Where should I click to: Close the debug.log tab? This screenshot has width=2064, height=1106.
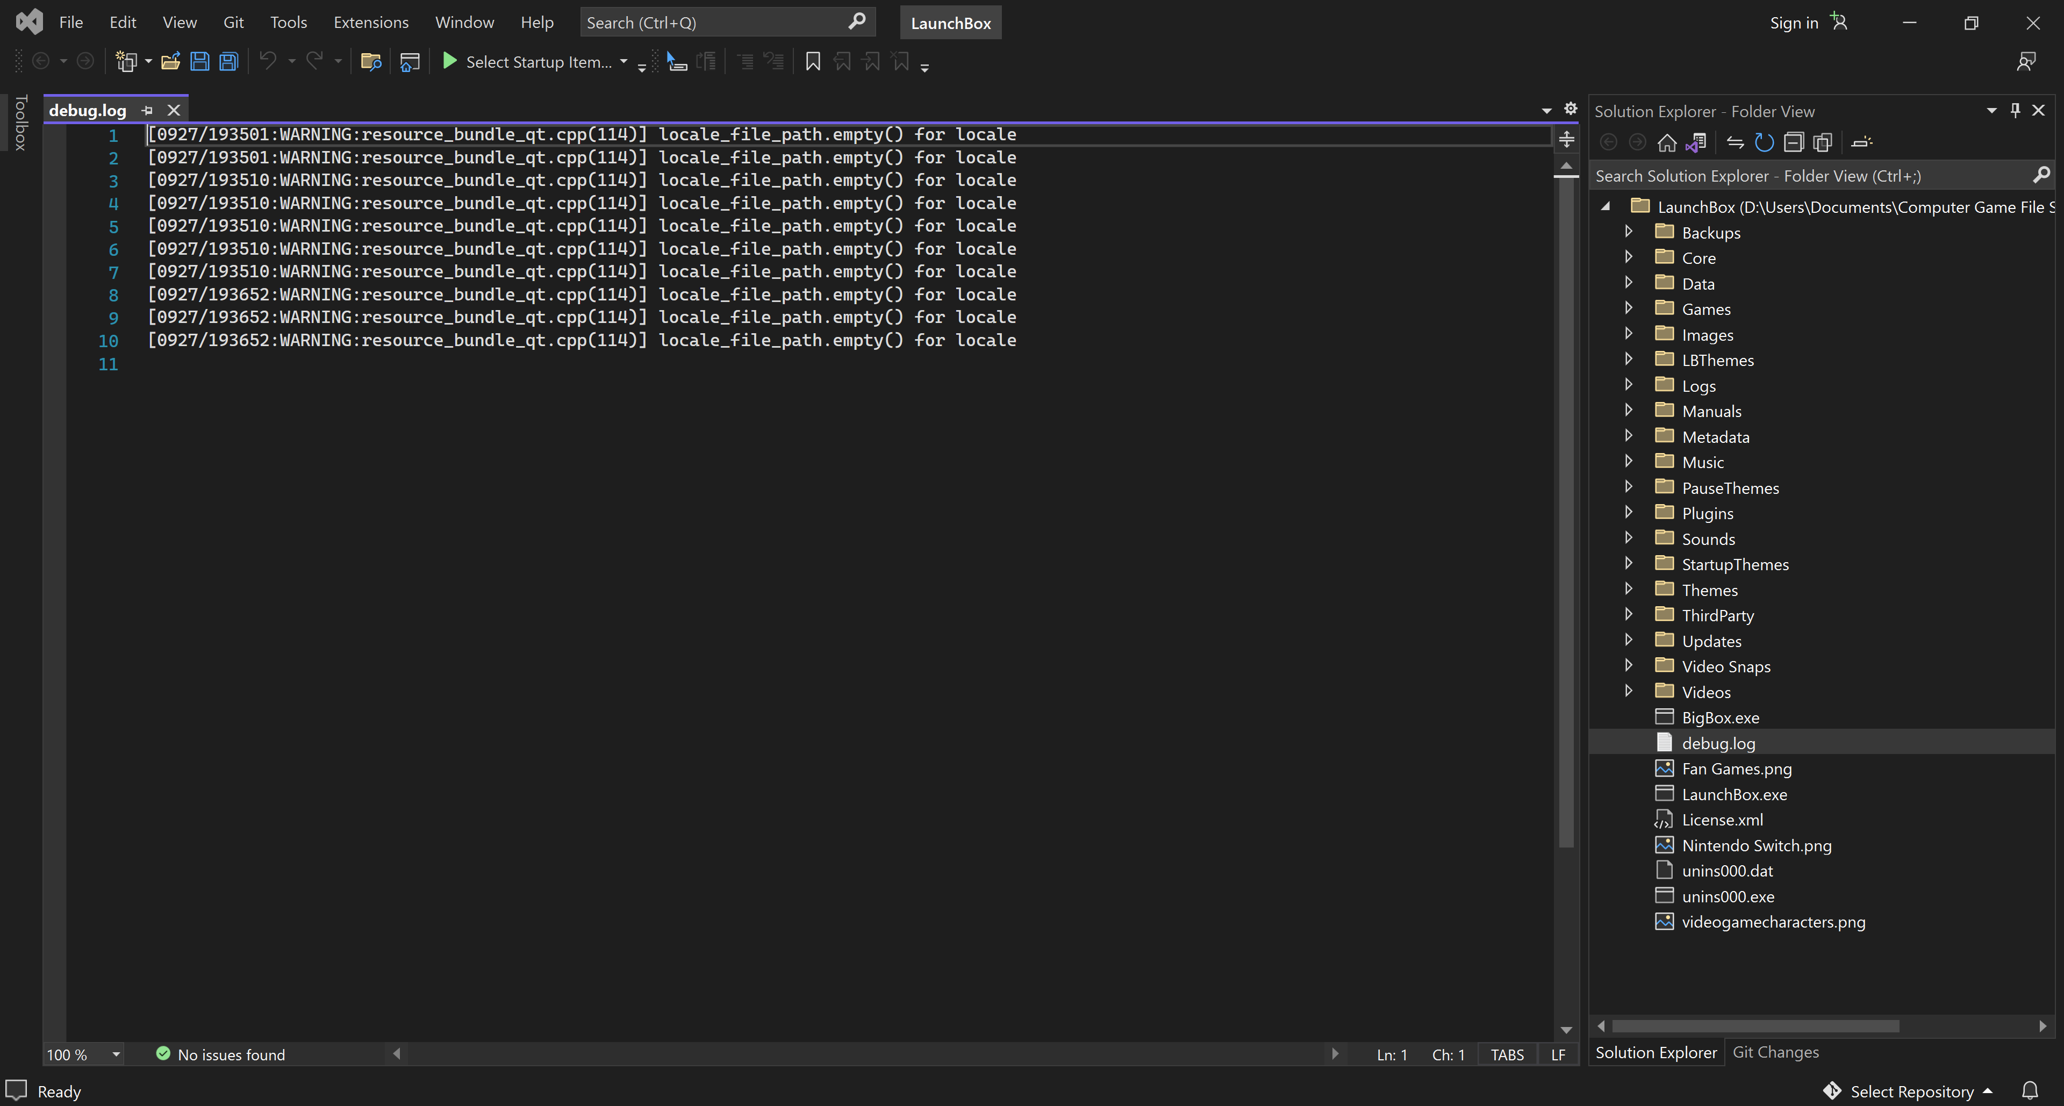tap(174, 110)
